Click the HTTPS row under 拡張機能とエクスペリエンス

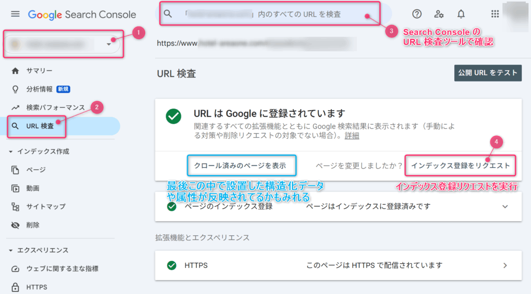point(338,265)
